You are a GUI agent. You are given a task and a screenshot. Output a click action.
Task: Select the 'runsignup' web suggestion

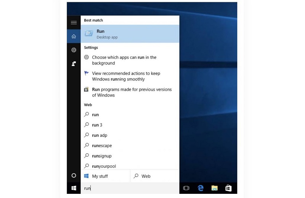point(130,156)
